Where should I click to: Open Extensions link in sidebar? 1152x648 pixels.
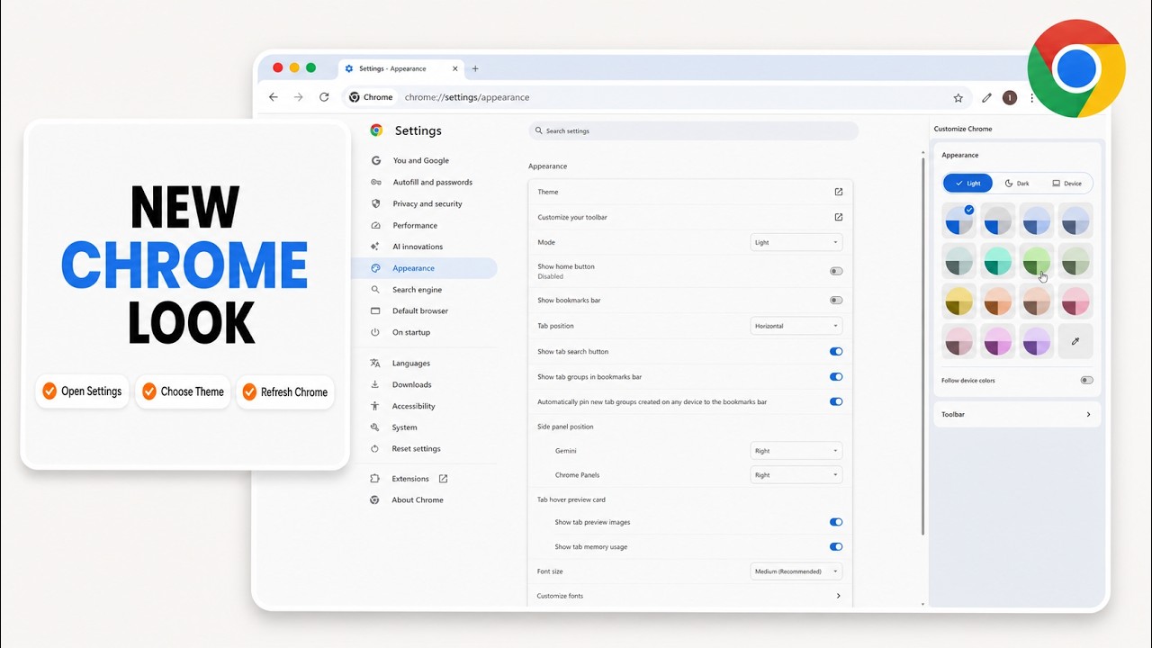pyautogui.click(x=410, y=479)
